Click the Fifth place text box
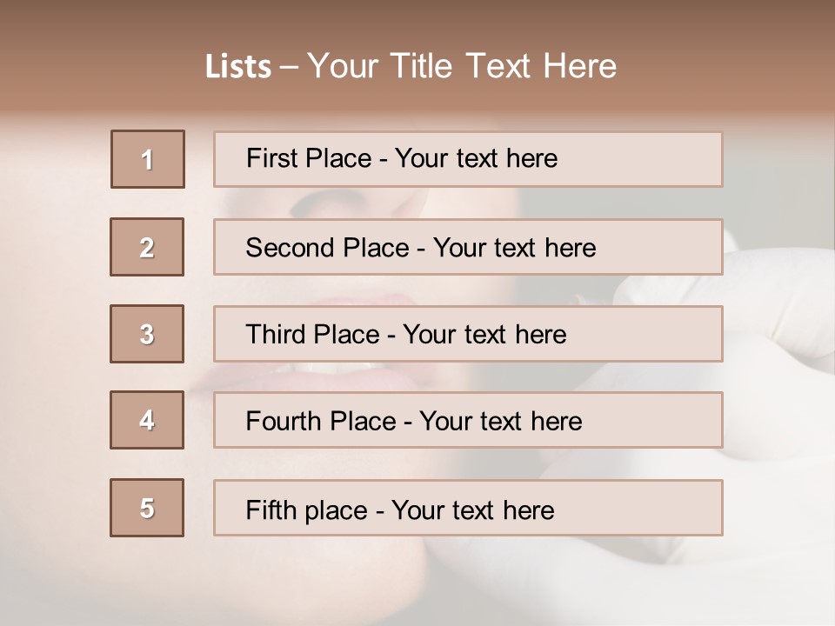Screen dimensions: 835x626 tap(468, 509)
